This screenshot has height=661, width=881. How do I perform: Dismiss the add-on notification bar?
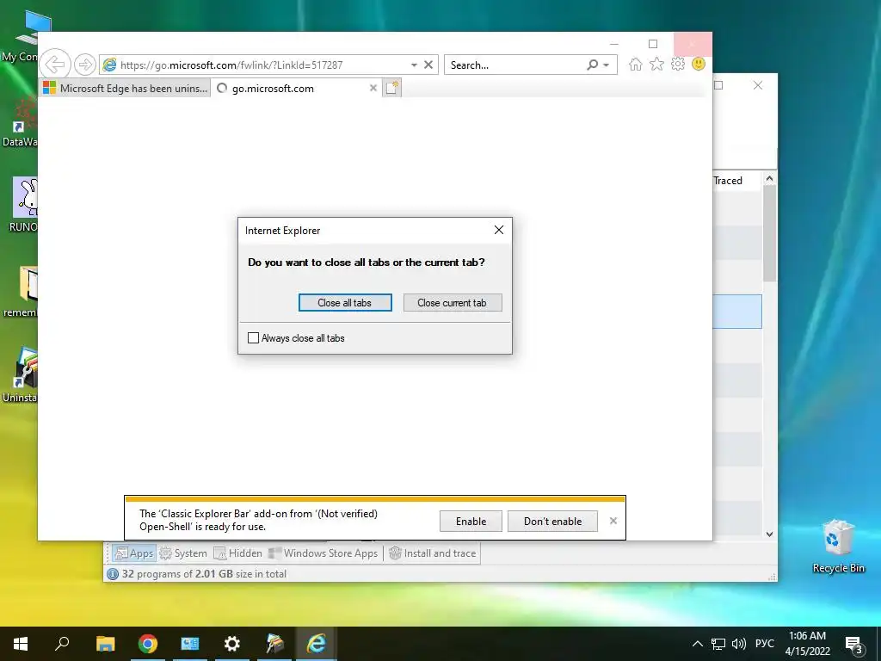pos(613,521)
